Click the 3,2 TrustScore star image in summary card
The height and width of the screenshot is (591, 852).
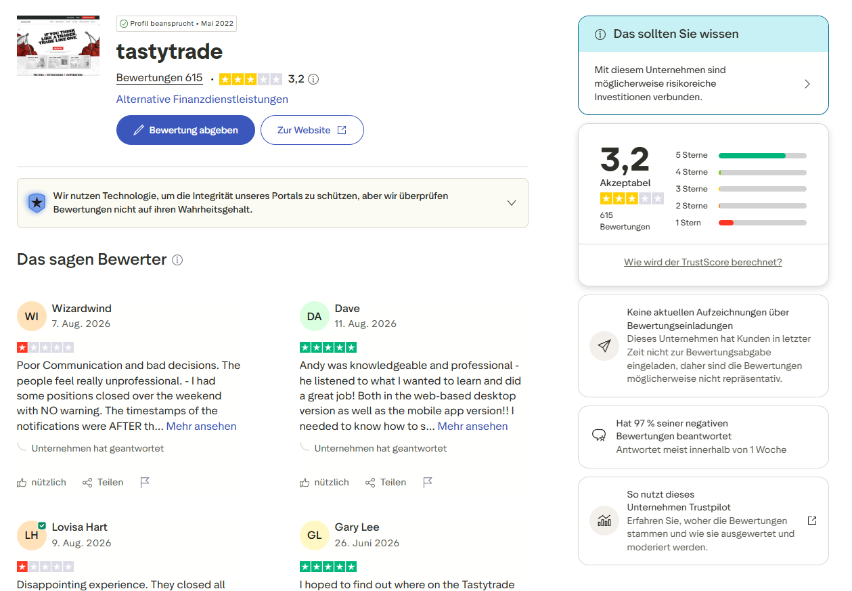click(631, 199)
